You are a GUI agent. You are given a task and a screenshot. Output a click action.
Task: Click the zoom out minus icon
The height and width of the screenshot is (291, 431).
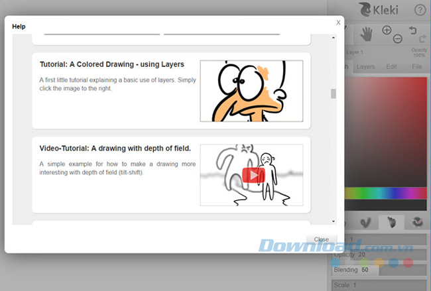click(x=398, y=39)
